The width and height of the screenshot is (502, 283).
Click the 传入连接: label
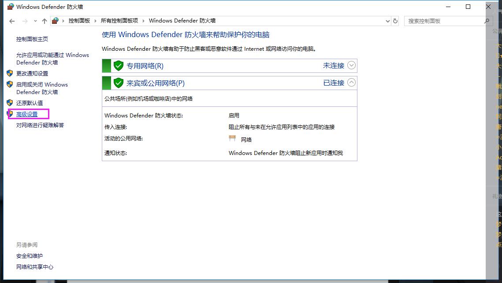(x=115, y=127)
